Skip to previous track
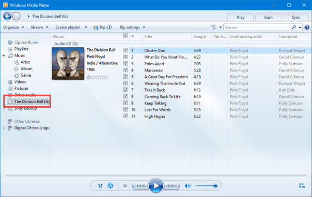 pos(141,186)
